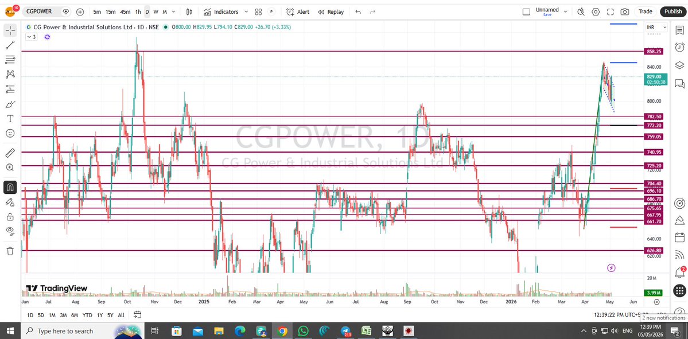Show All date range
Viewport: 688px width, 339px height.
tap(121, 315)
